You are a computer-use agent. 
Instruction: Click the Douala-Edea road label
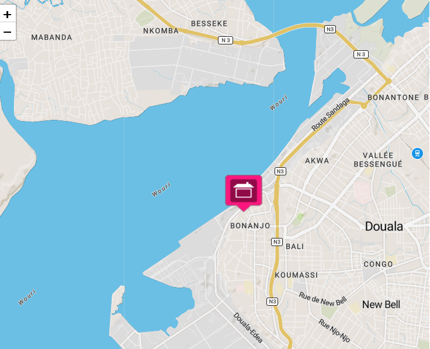(x=248, y=327)
